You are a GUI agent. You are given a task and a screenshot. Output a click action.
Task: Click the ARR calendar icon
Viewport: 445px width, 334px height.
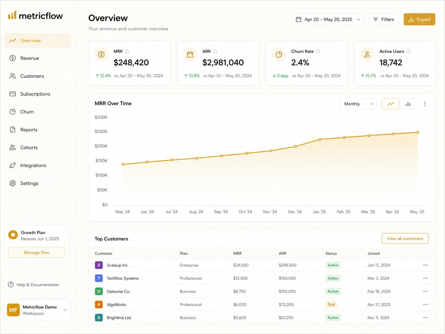pyautogui.click(x=190, y=54)
